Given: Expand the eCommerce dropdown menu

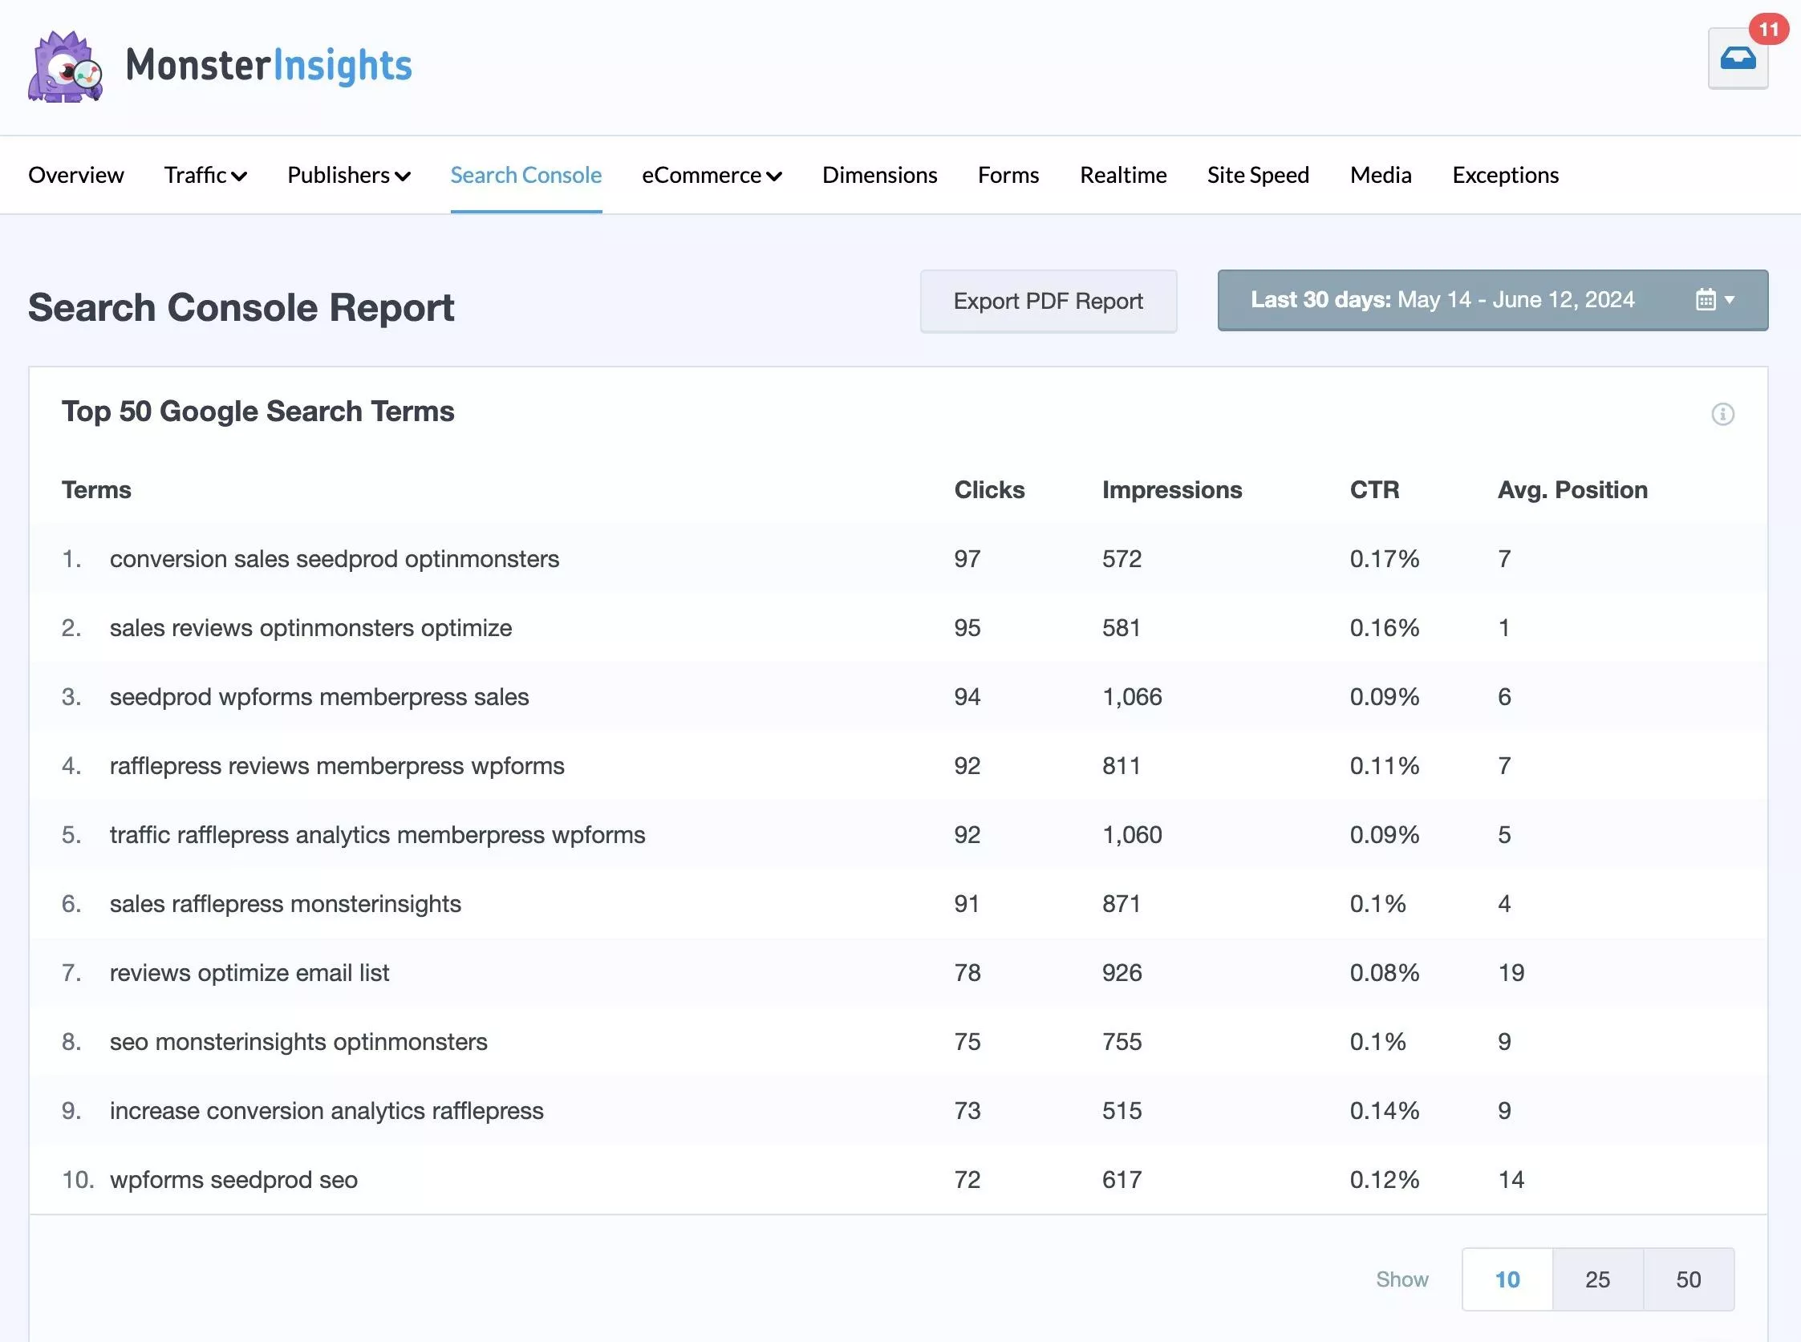Looking at the screenshot, I should click(x=711, y=176).
